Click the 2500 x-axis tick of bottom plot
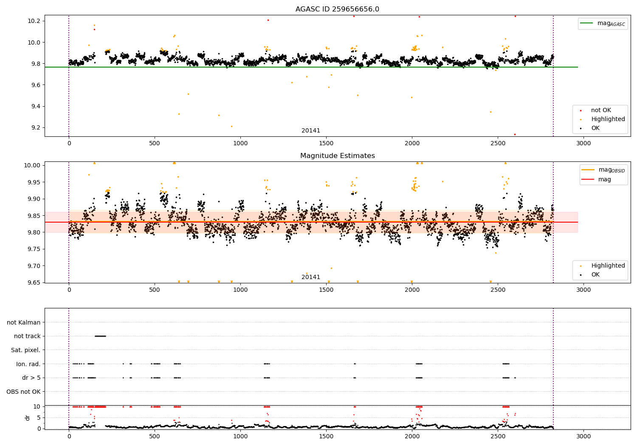Image resolution: width=637 pixels, height=446 pixels. 498,436
